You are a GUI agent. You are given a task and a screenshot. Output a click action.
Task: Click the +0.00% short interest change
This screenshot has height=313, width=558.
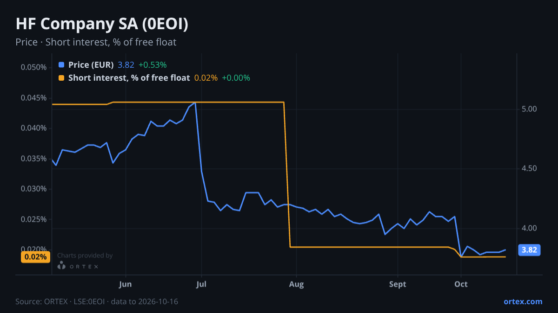[x=236, y=78]
